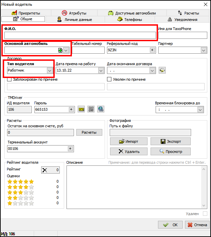Show the QR code icon for TMDriver
Screen dimensions: 211x237
[x=91, y=109]
